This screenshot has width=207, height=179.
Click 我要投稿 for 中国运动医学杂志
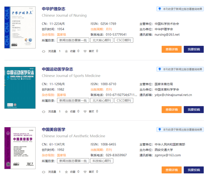(x=194, y=110)
